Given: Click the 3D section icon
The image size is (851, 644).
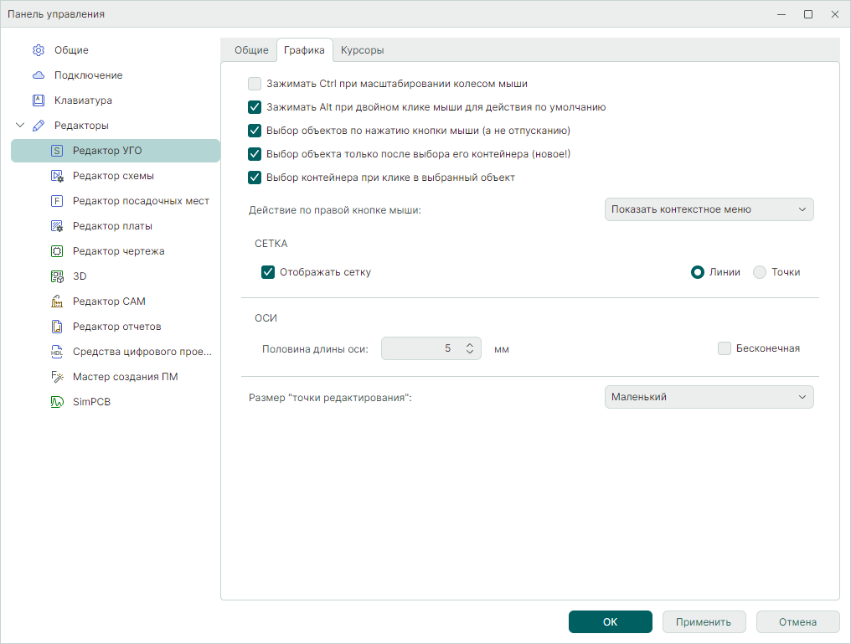Looking at the screenshot, I should point(57,276).
